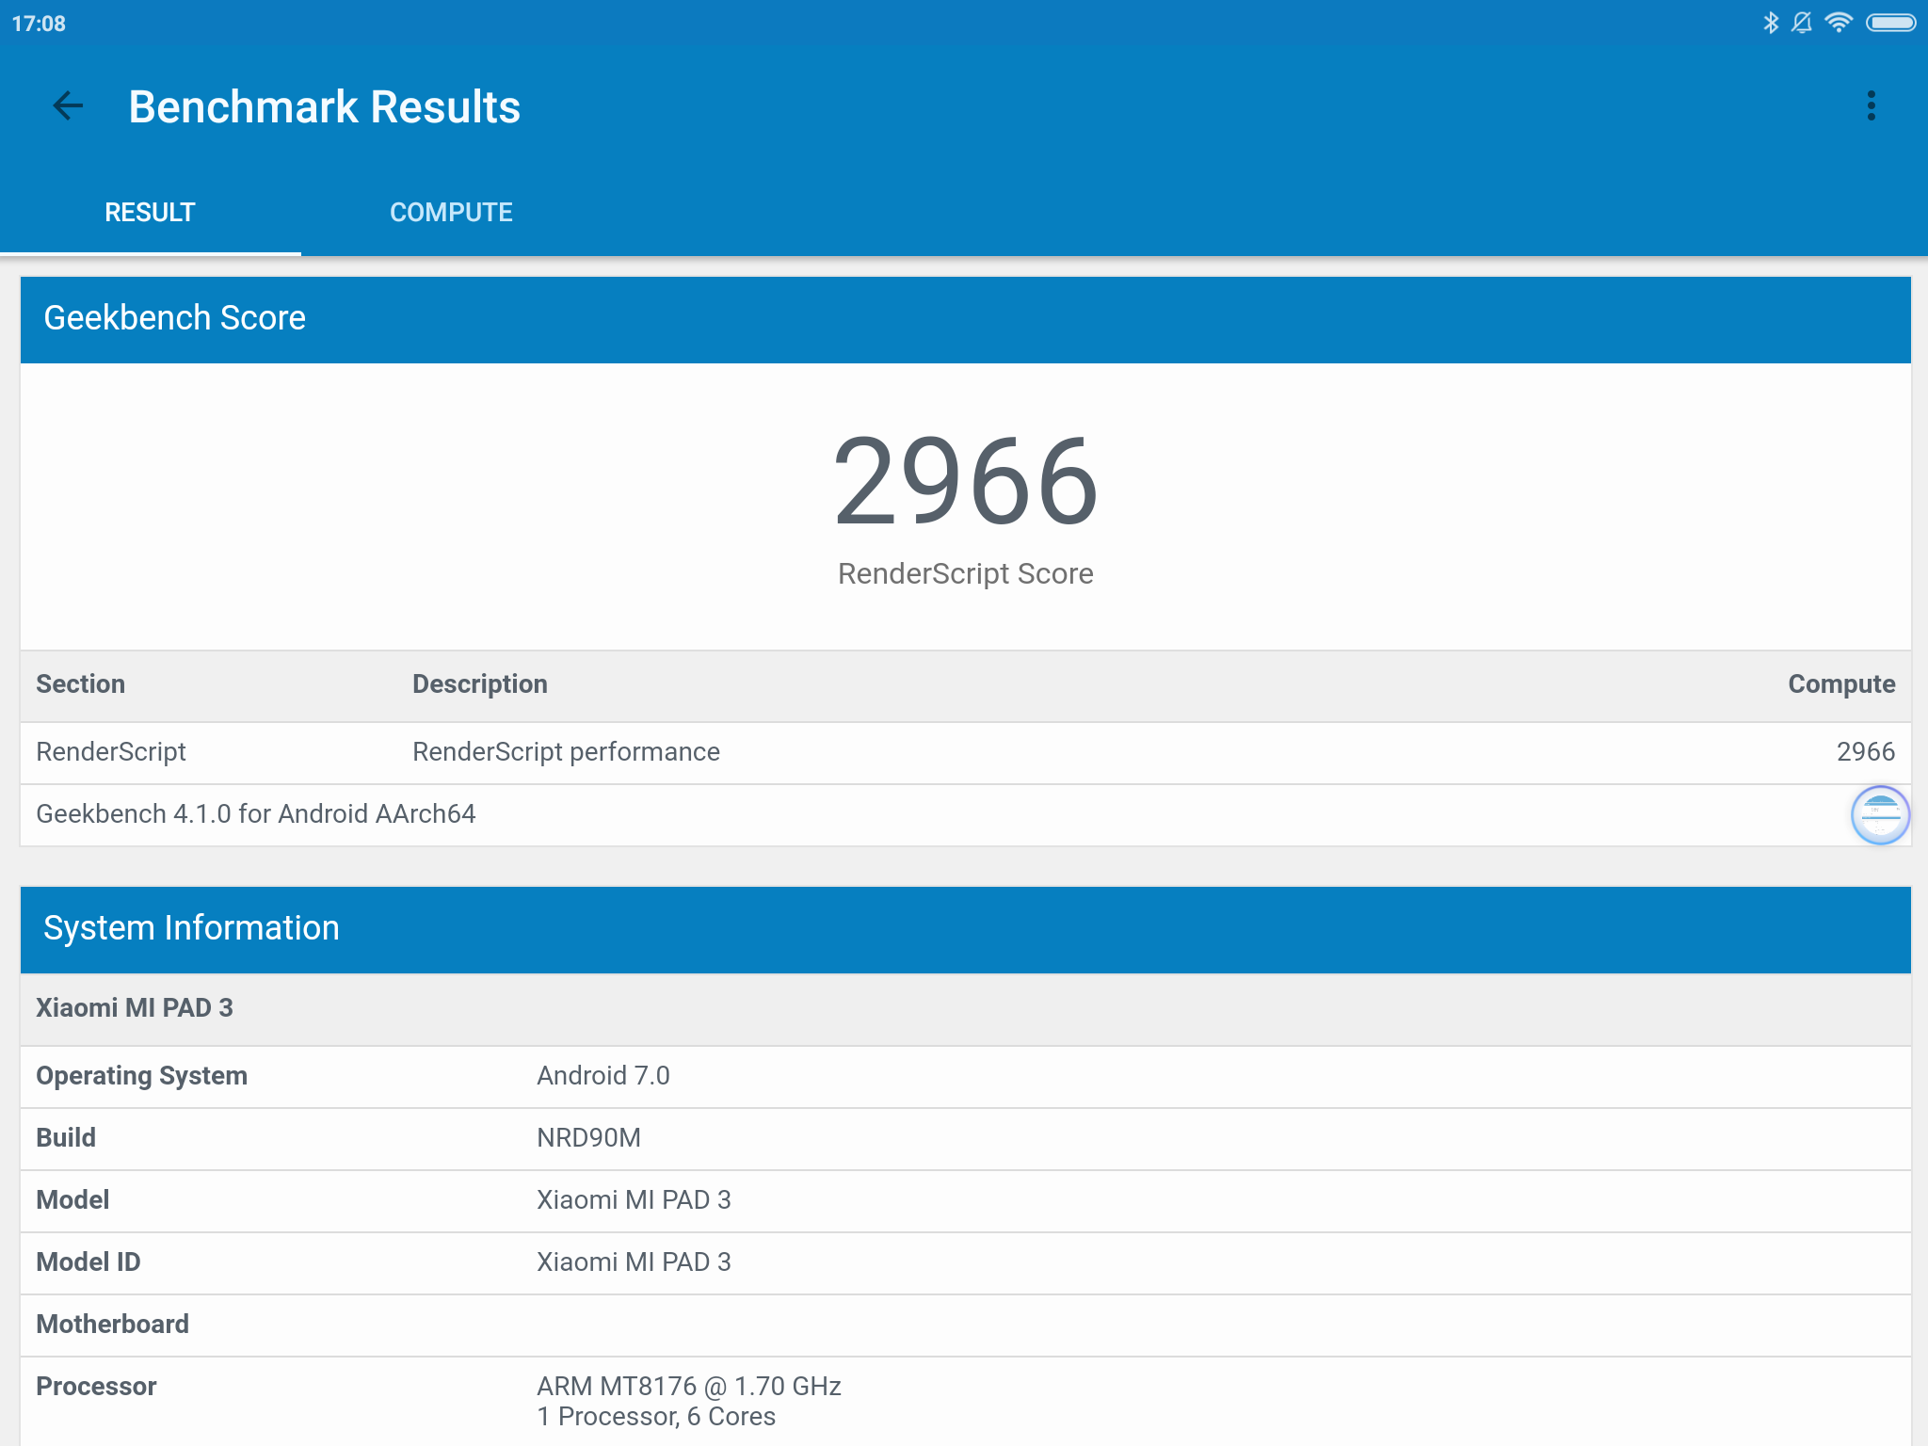Tap the Benchmark Results title
Screen dimensions: 1928x1446
[x=324, y=107]
